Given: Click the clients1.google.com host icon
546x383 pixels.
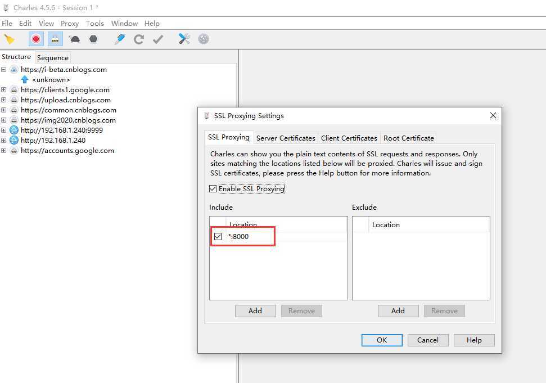Looking at the screenshot, I should 14,90.
